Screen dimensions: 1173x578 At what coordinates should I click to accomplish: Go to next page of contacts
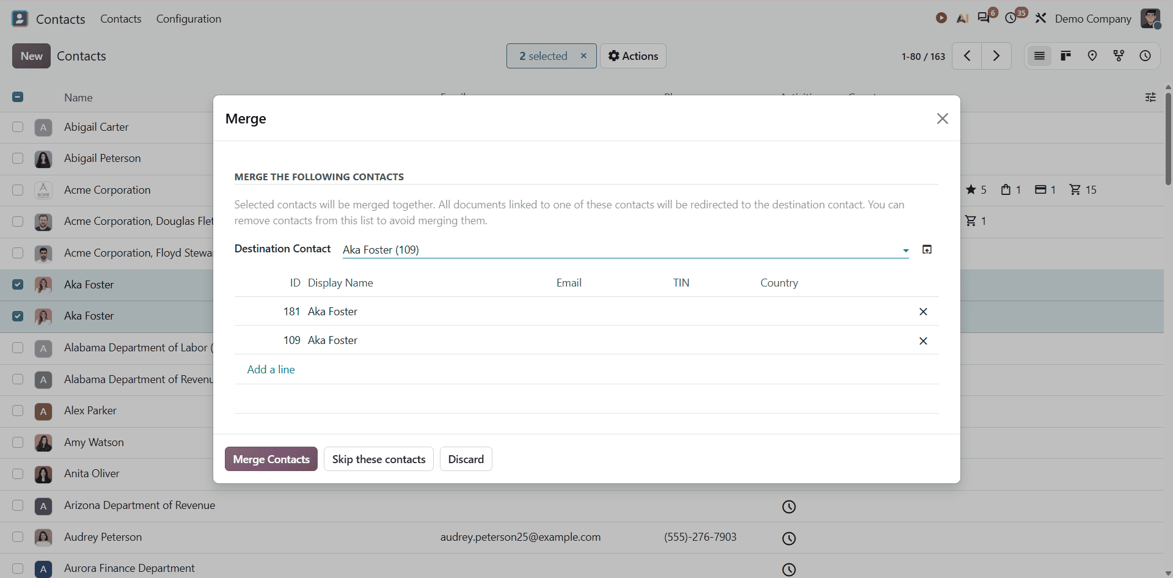tap(996, 56)
